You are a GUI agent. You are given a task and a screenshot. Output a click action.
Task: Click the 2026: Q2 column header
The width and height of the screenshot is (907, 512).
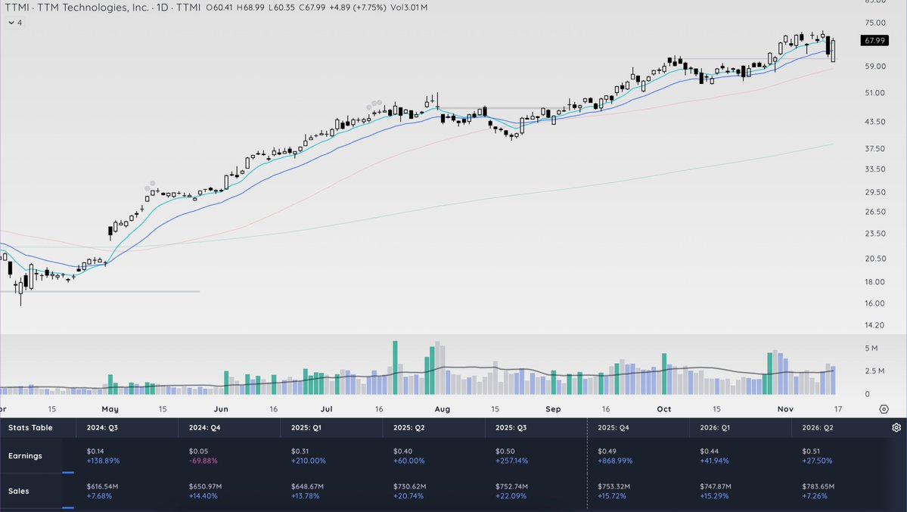click(819, 427)
